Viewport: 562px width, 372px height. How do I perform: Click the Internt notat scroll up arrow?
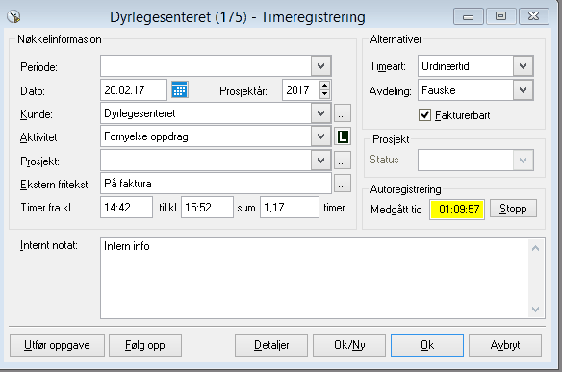tap(535, 248)
